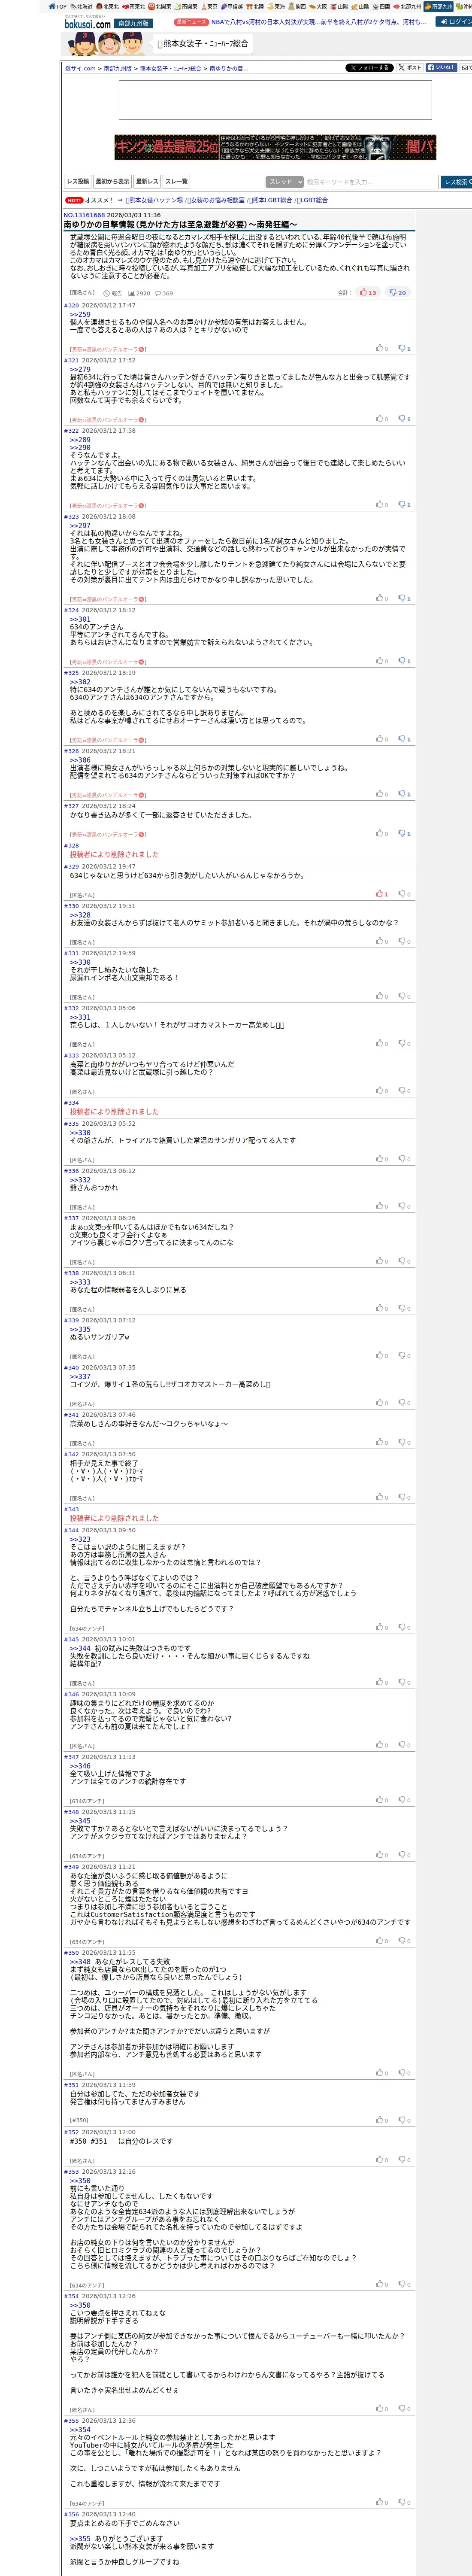This screenshot has height=2576, width=472.
Task: Click thumbs-up icon on post #344
Action: (x=380, y=1627)
